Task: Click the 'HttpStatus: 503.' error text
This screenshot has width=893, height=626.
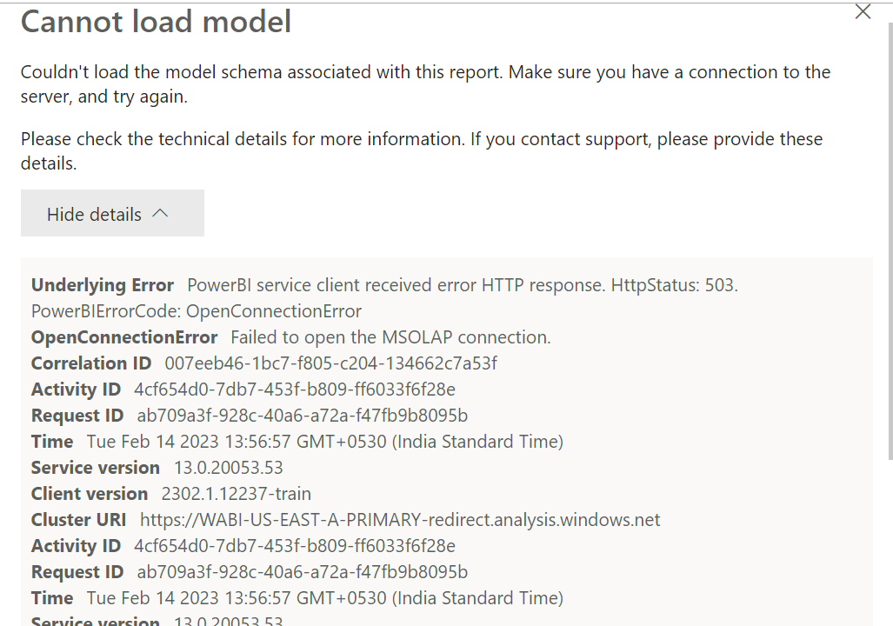Action: pos(674,285)
